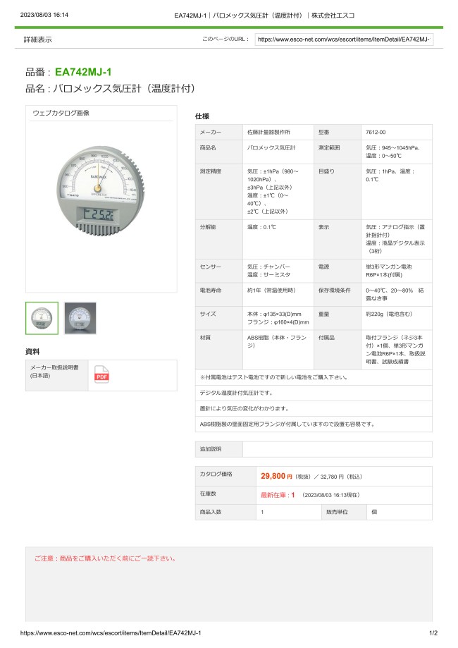Screen dimensions: 458x648
Task: Click the empty 追加説明 field
Action: point(337,449)
